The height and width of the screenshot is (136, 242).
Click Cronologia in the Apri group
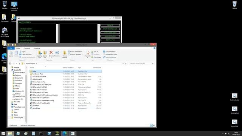[x=96, y=57]
